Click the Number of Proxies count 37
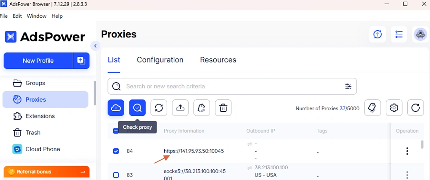430x180 pixels. [x=343, y=109]
